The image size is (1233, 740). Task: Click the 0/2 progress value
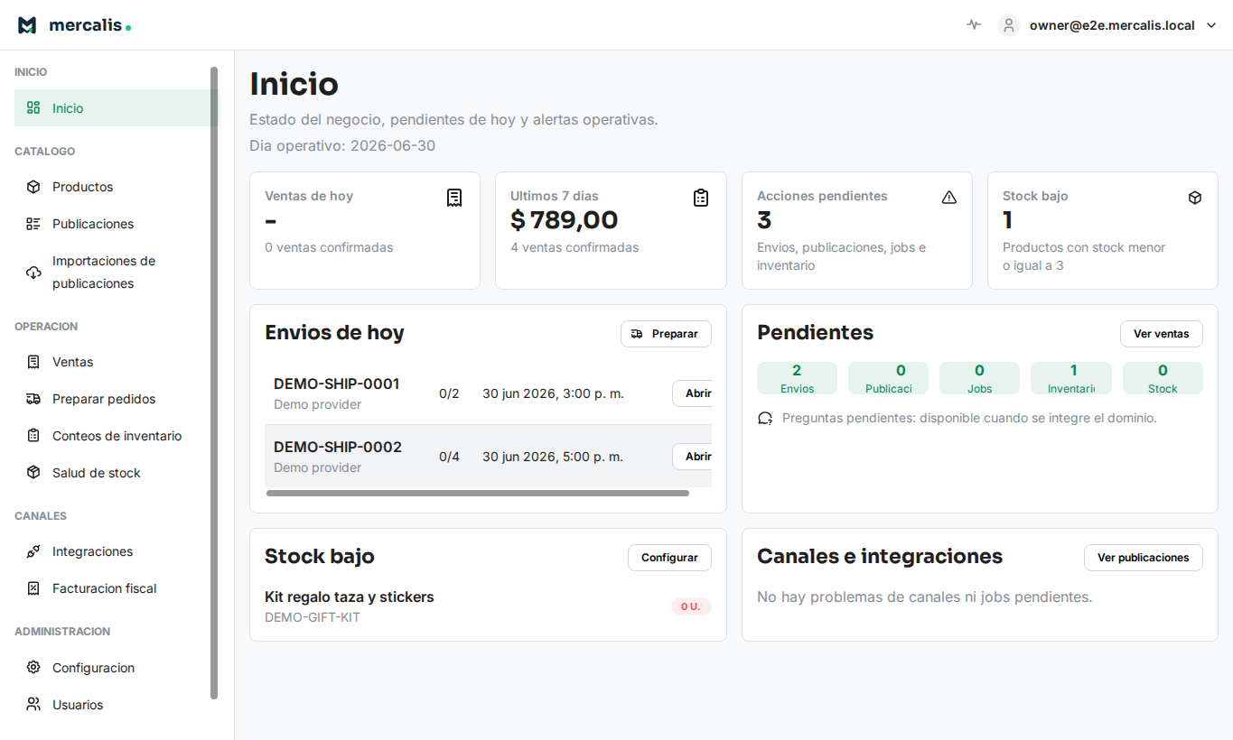[x=449, y=393]
